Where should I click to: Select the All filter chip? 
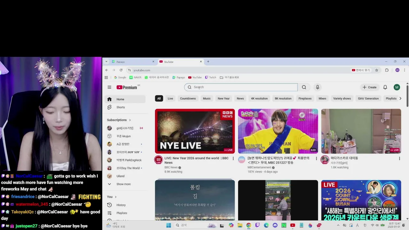tap(159, 98)
